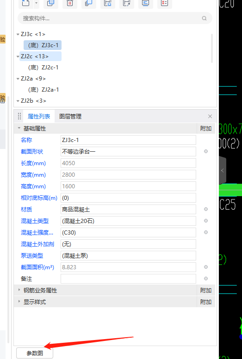
Task: Toggle 附加 radio for 备注
Action: point(206,279)
